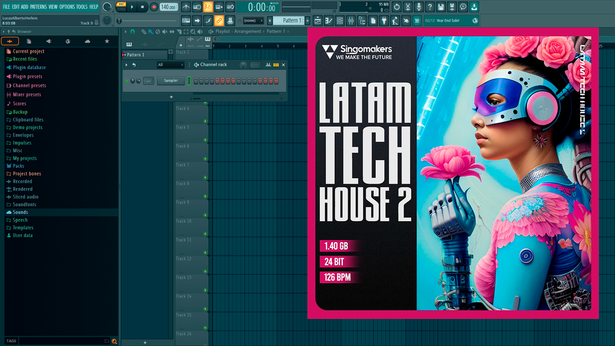This screenshot has height=346, width=615.
Task: Select the playlist Mute tool
Action: [x=165, y=32]
